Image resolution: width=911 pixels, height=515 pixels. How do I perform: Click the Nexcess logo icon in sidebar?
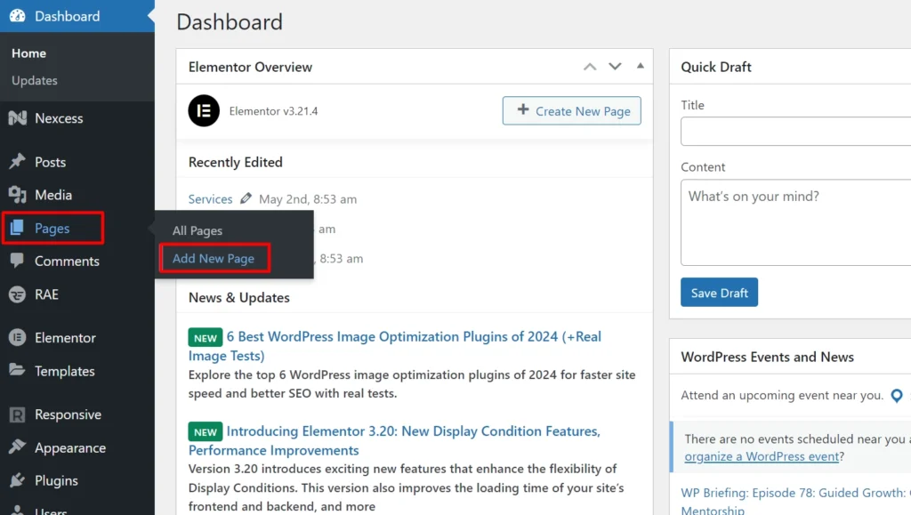(18, 118)
